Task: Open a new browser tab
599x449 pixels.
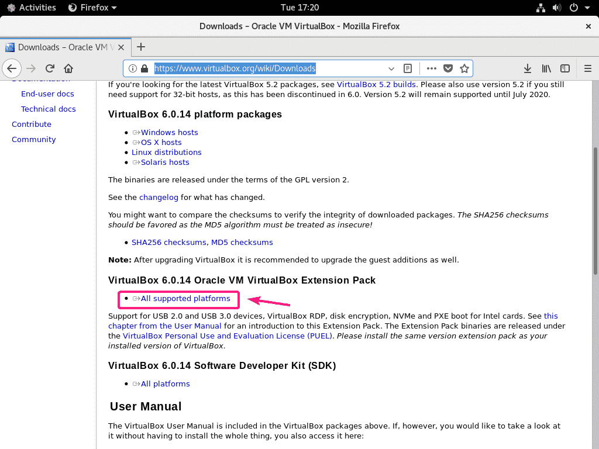Action: [x=140, y=47]
